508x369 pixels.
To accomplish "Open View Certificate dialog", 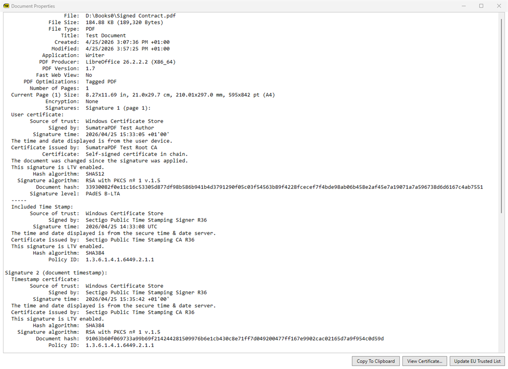I will (x=425, y=361).
